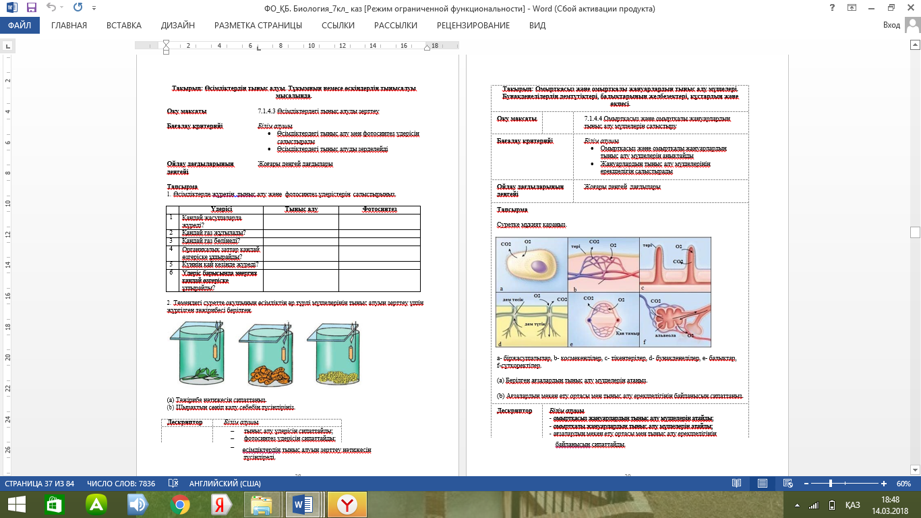
Task: Open the ВСТАВКА ribbon tab
Action: [x=124, y=26]
